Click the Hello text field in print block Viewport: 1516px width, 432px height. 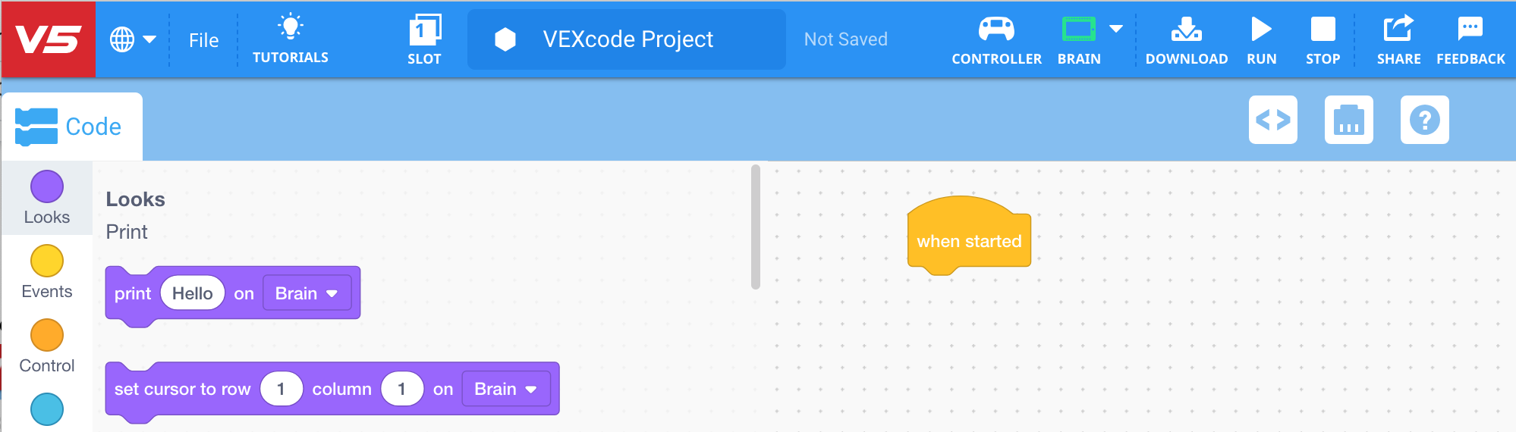coord(192,293)
